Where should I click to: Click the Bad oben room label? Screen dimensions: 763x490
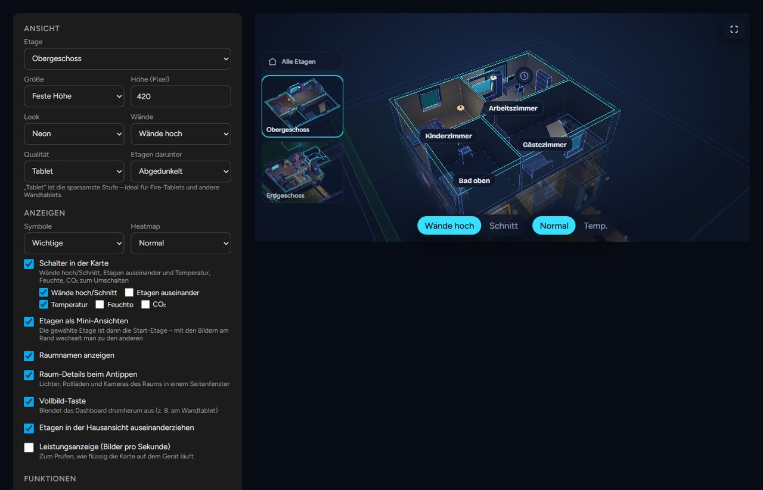[474, 180]
